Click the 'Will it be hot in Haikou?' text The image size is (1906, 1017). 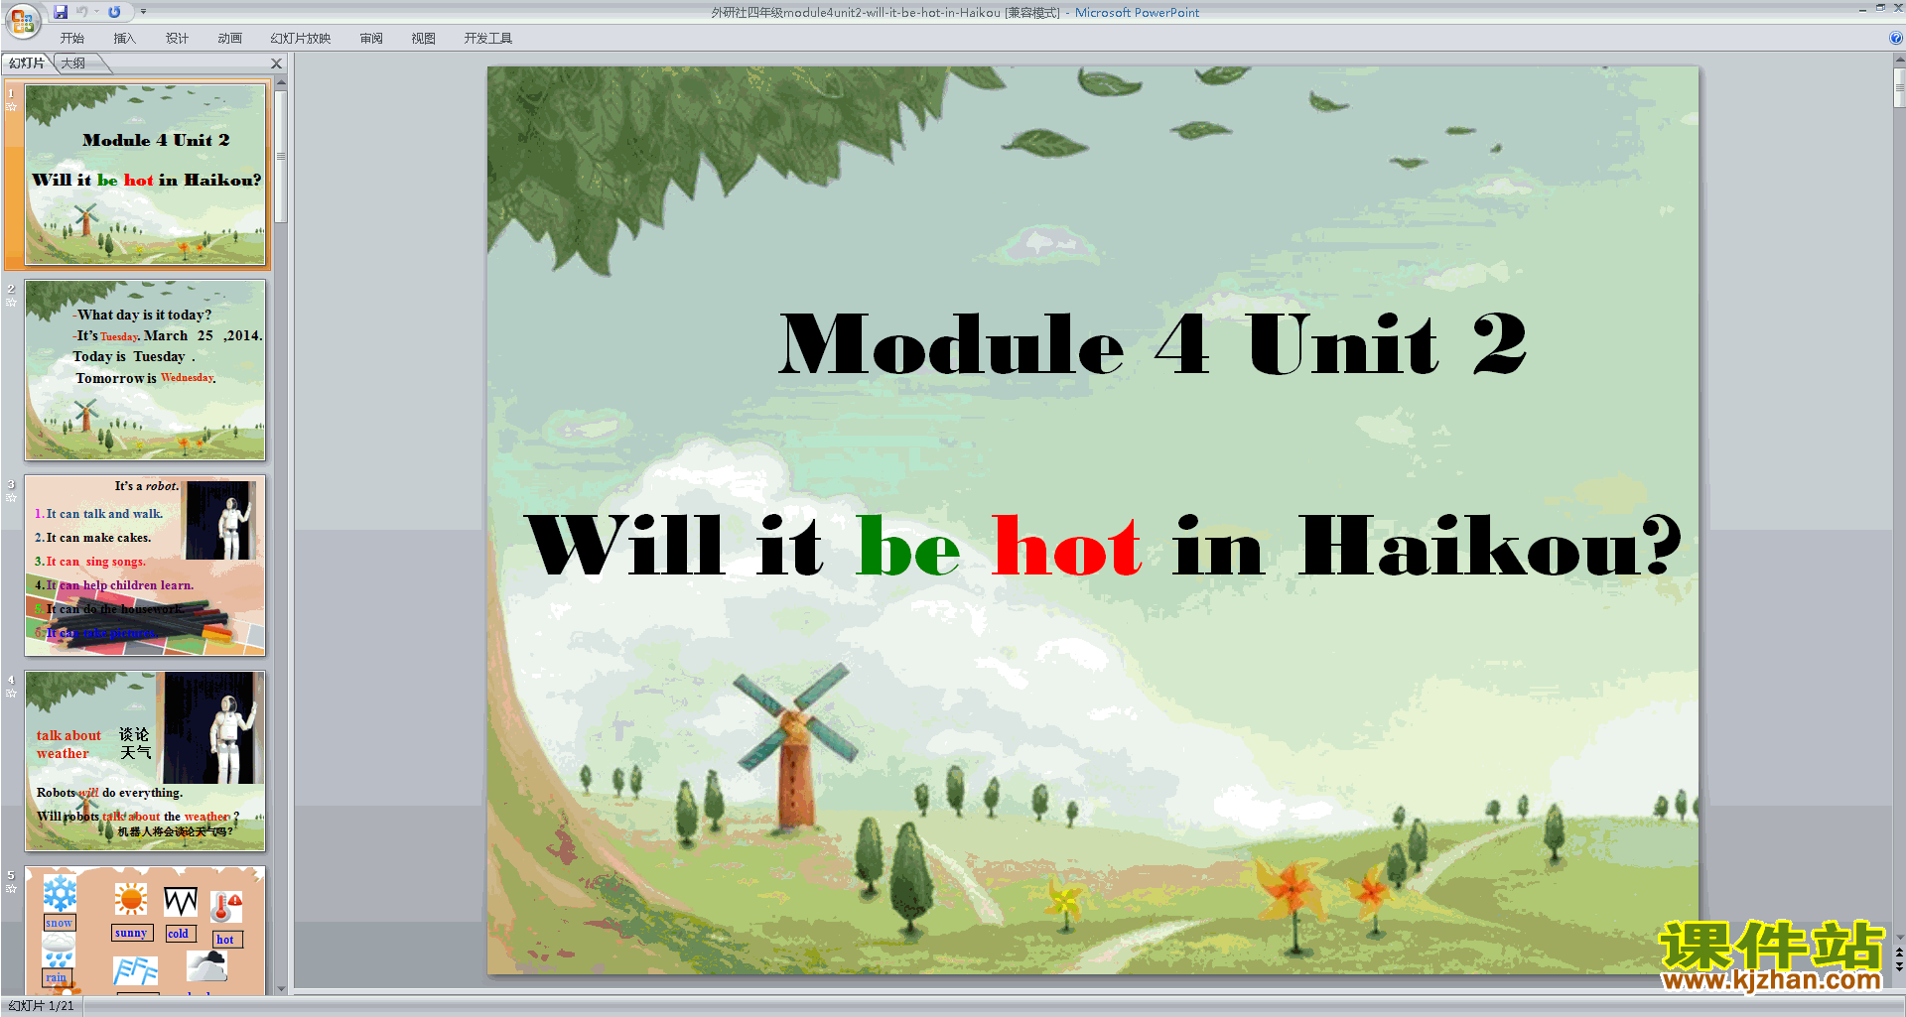pyautogui.click(x=1102, y=546)
